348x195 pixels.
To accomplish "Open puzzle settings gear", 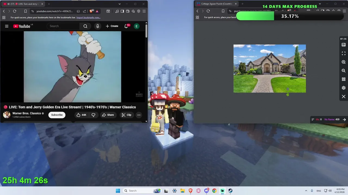I will pos(344,88).
